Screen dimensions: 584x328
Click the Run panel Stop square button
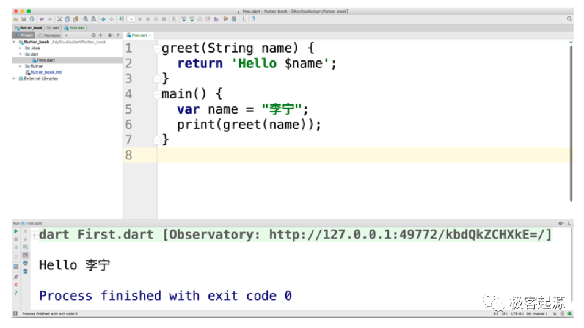[x=16, y=239]
